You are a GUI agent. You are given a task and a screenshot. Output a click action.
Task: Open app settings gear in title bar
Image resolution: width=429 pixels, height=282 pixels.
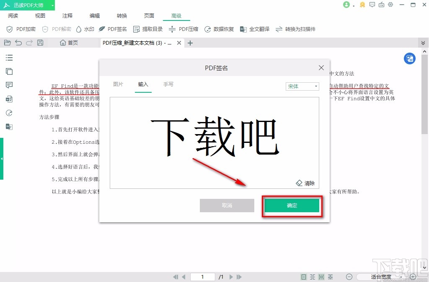click(x=390, y=5)
